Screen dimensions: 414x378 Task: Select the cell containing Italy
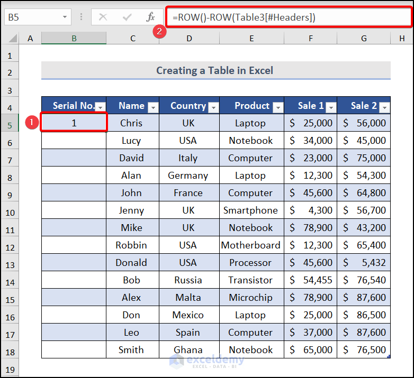190,158
